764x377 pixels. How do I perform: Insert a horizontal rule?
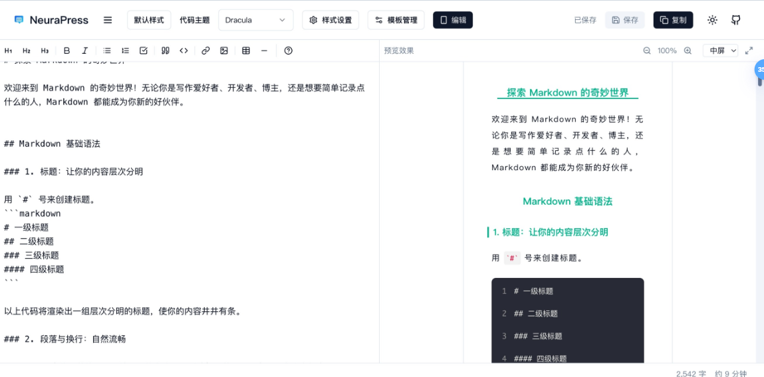264,51
